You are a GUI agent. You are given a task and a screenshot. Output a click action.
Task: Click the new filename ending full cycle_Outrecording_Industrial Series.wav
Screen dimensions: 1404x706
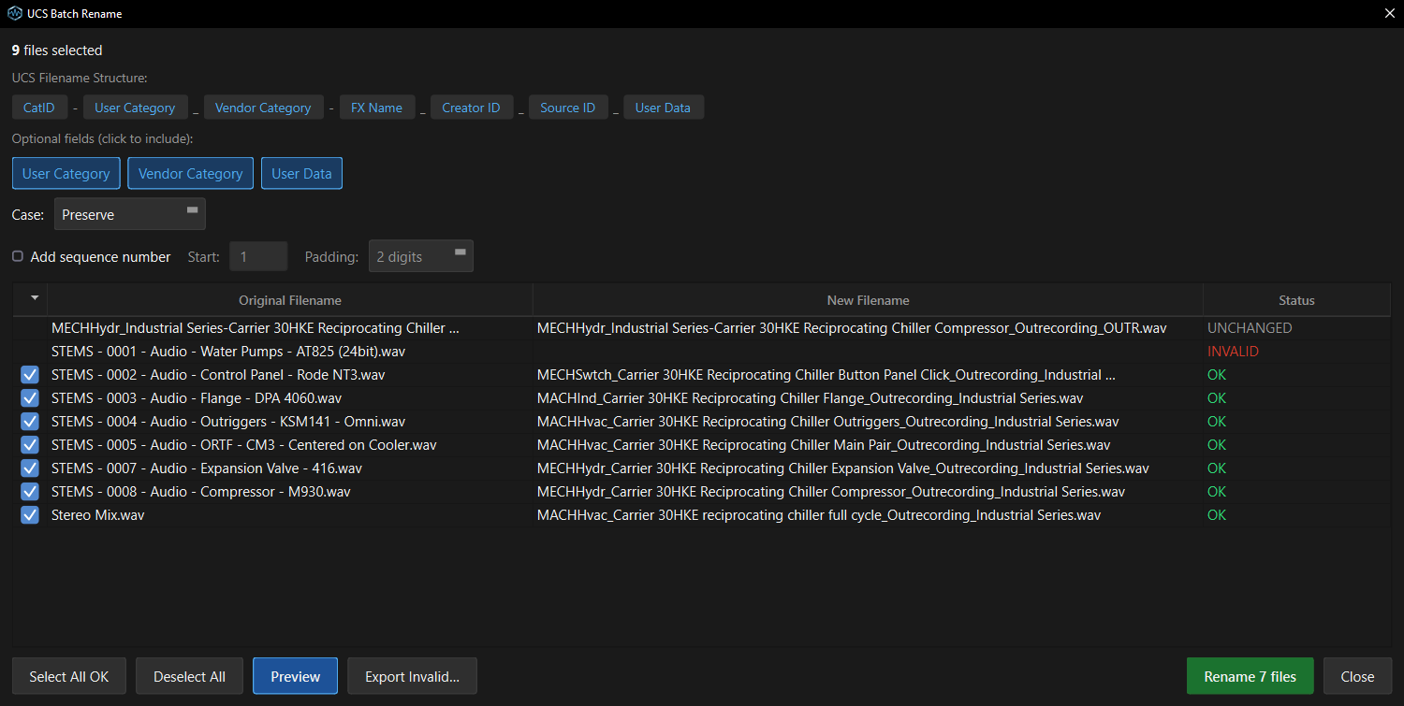819,515
